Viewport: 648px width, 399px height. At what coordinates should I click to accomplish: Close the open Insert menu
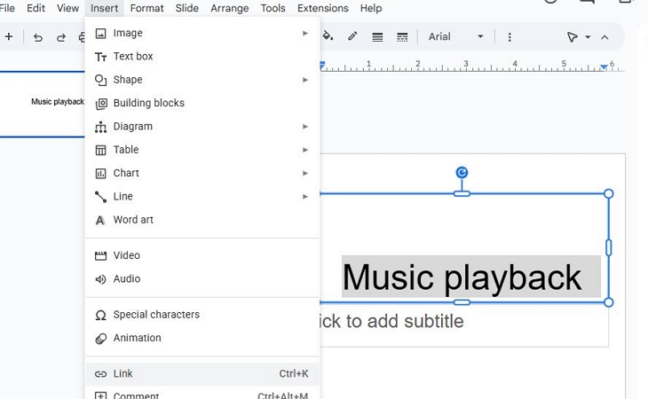click(104, 8)
